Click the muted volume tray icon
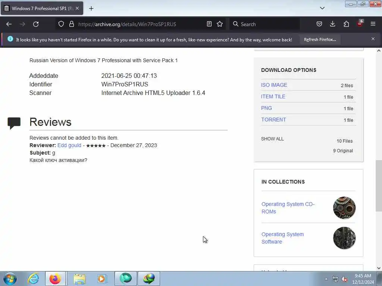 click(344, 279)
